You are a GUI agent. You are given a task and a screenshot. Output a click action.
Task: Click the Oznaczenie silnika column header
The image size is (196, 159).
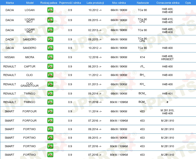click(168, 3)
